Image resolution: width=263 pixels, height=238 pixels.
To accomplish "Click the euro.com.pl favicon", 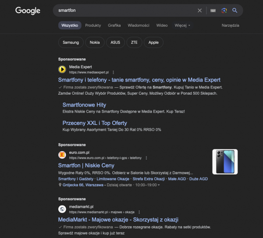I will (x=62, y=155).
